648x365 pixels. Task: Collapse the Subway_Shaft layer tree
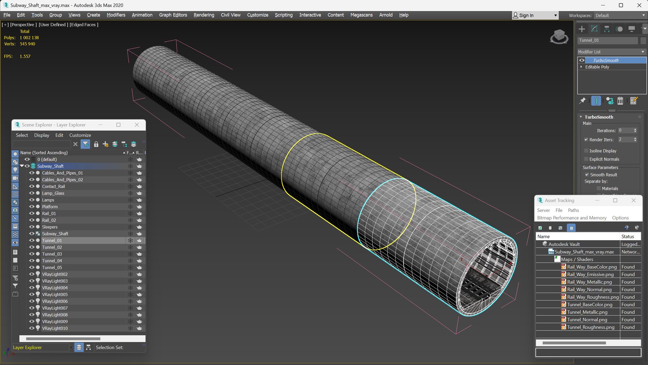click(22, 166)
